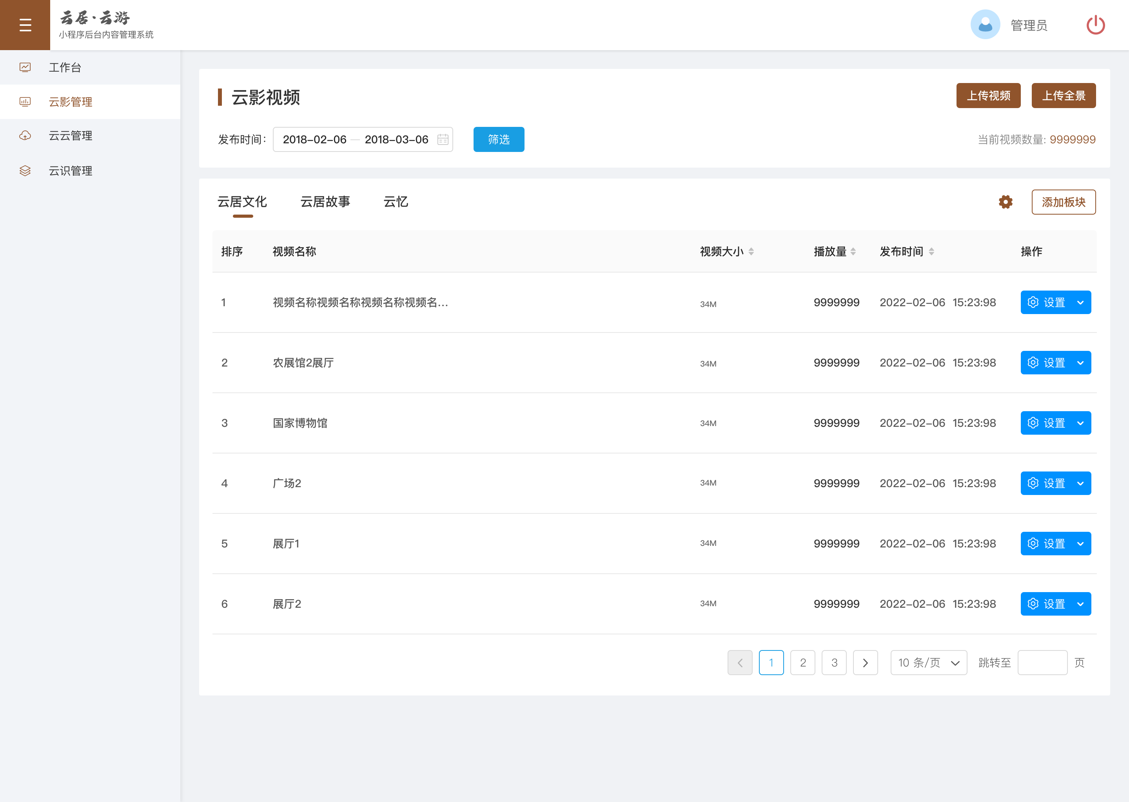Image resolution: width=1129 pixels, height=802 pixels.
Task: Click the 云云管理 cloud sidebar icon
Action: tap(25, 136)
